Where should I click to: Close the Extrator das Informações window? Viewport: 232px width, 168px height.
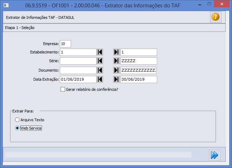(x=222, y=4)
